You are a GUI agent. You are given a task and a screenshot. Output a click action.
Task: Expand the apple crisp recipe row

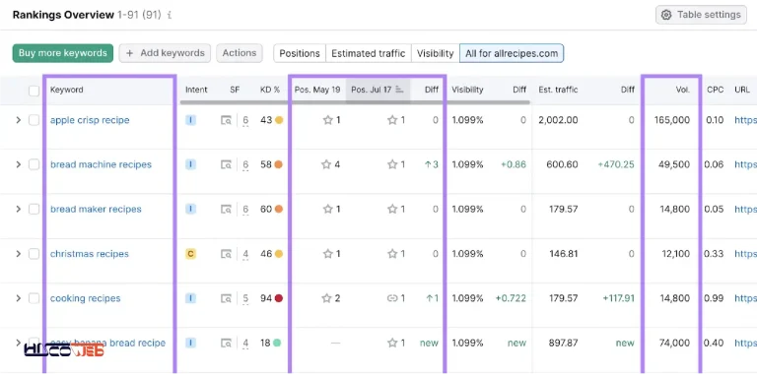(x=19, y=120)
